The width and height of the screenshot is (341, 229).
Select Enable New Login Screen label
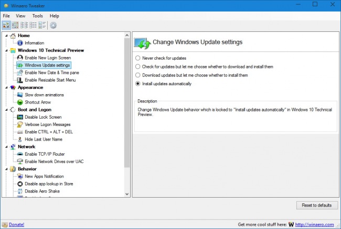pyautogui.click(x=48, y=58)
